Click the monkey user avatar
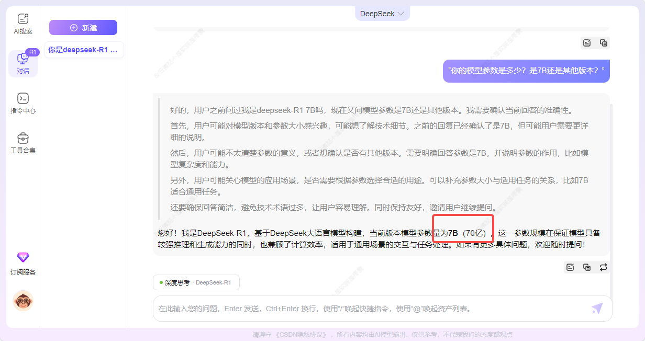This screenshot has width=645, height=341. point(23,301)
